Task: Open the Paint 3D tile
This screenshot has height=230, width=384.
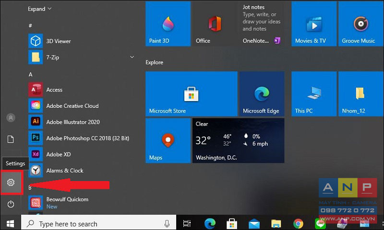Action: point(168,23)
